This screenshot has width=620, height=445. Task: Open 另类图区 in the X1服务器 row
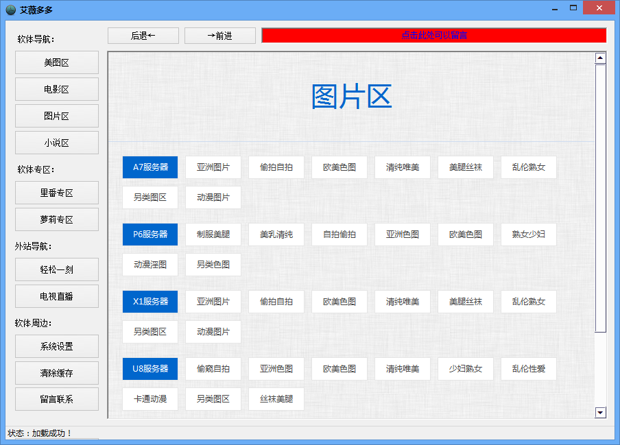click(x=150, y=332)
